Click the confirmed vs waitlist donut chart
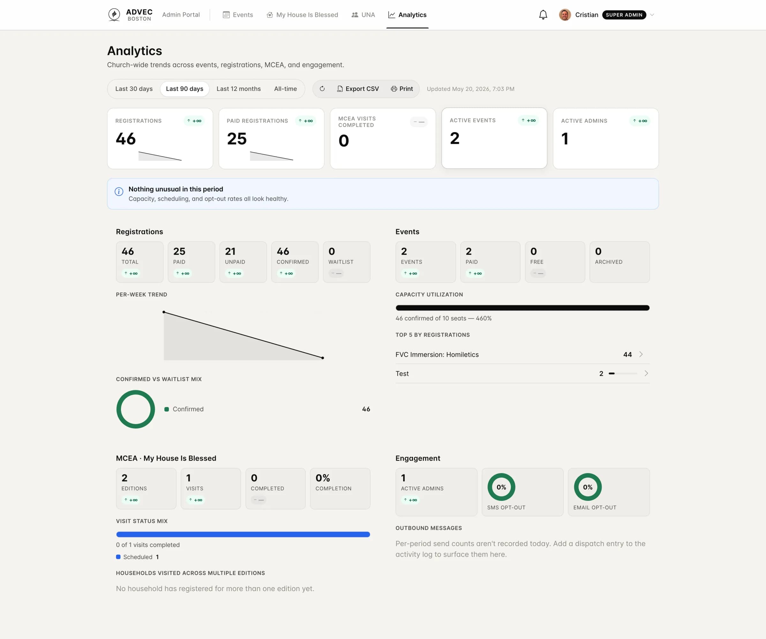 pyautogui.click(x=135, y=409)
